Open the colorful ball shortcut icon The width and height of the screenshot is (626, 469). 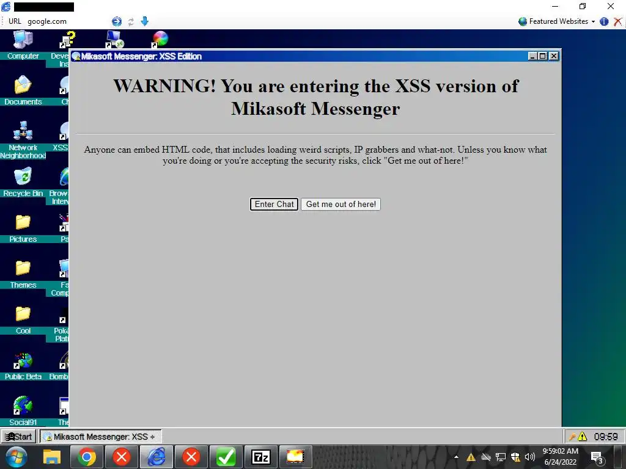[160, 40]
